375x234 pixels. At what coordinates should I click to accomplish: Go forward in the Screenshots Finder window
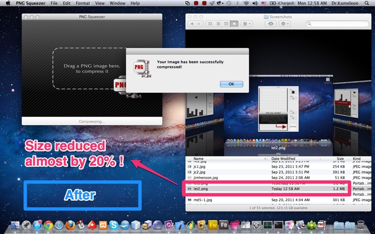[x=199, y=24]
